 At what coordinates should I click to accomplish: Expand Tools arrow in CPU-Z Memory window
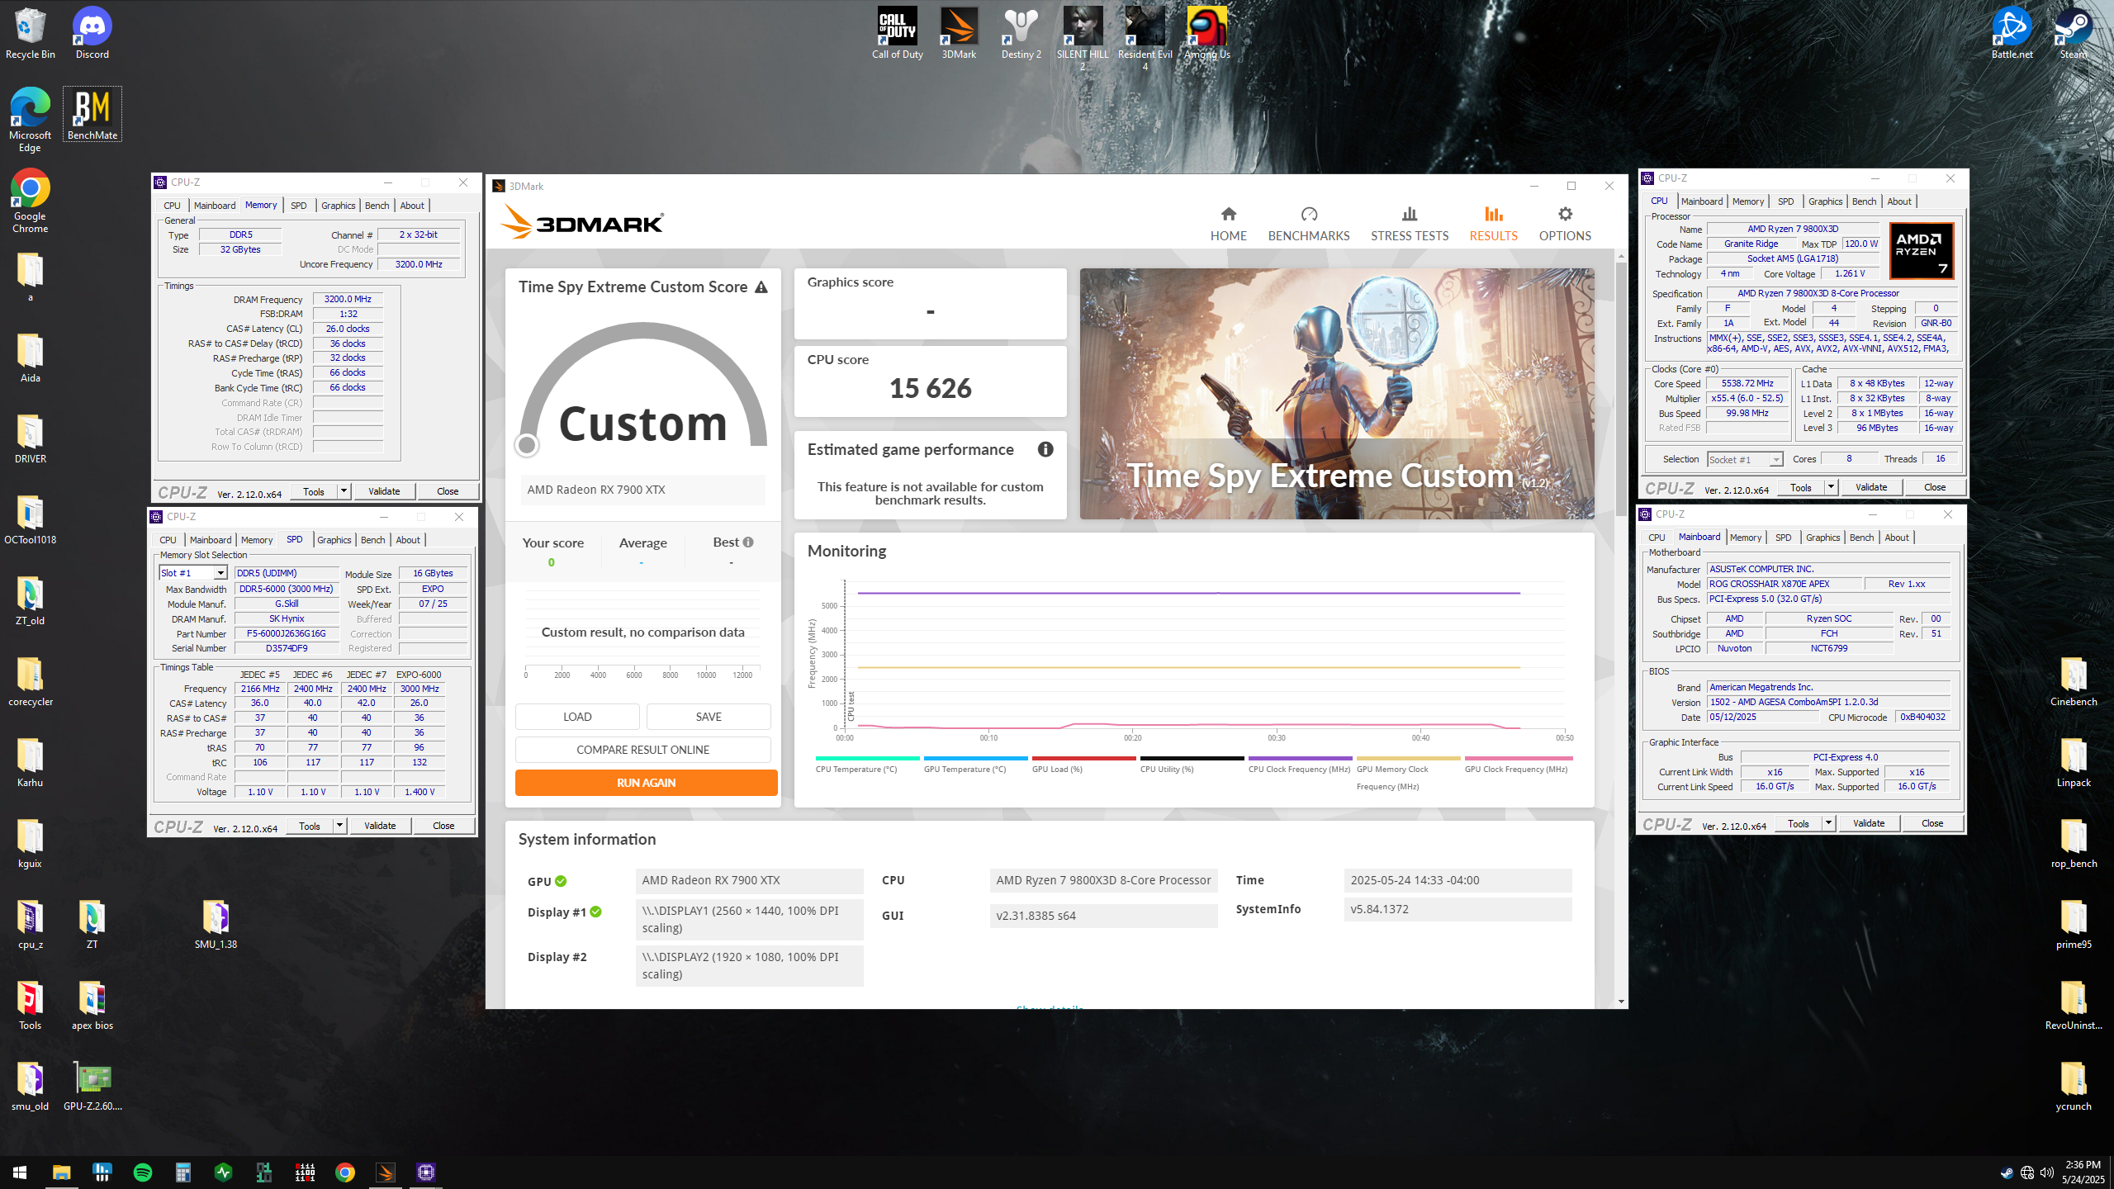tap(344, 491)
